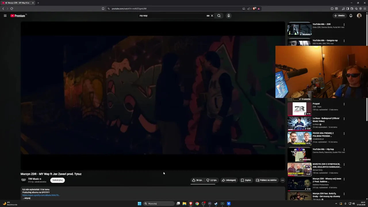The height and width of the screenshot is (207, 368).
Task: Open the YouTube guide hamburger menu
Action: (x=5, y=16)
